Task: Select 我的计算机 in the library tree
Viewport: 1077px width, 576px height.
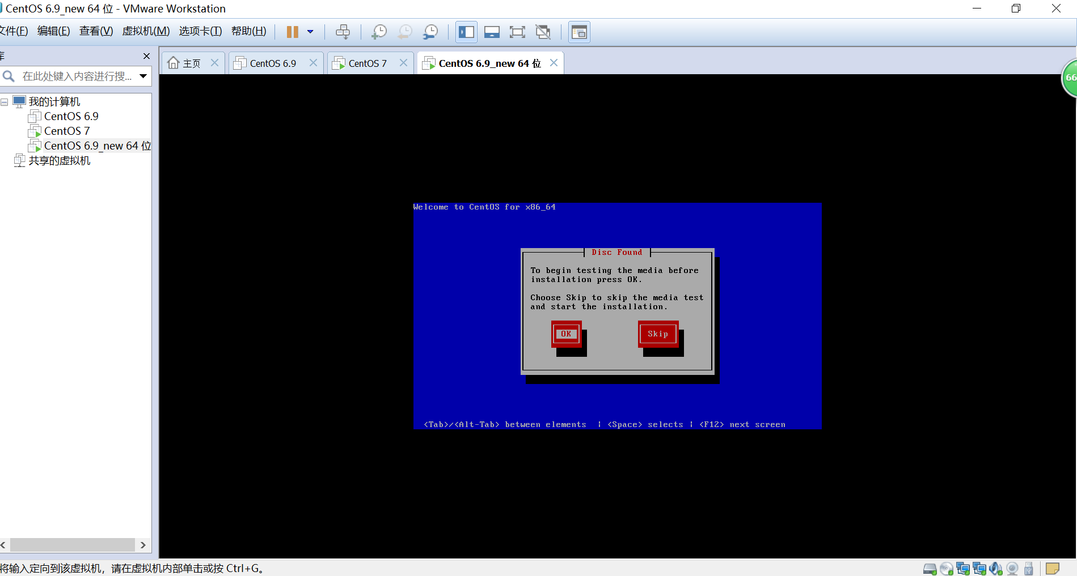Action: 54,102
